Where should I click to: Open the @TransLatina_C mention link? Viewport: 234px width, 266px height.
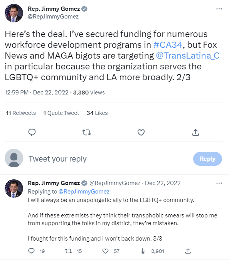[x=188, y=56]
